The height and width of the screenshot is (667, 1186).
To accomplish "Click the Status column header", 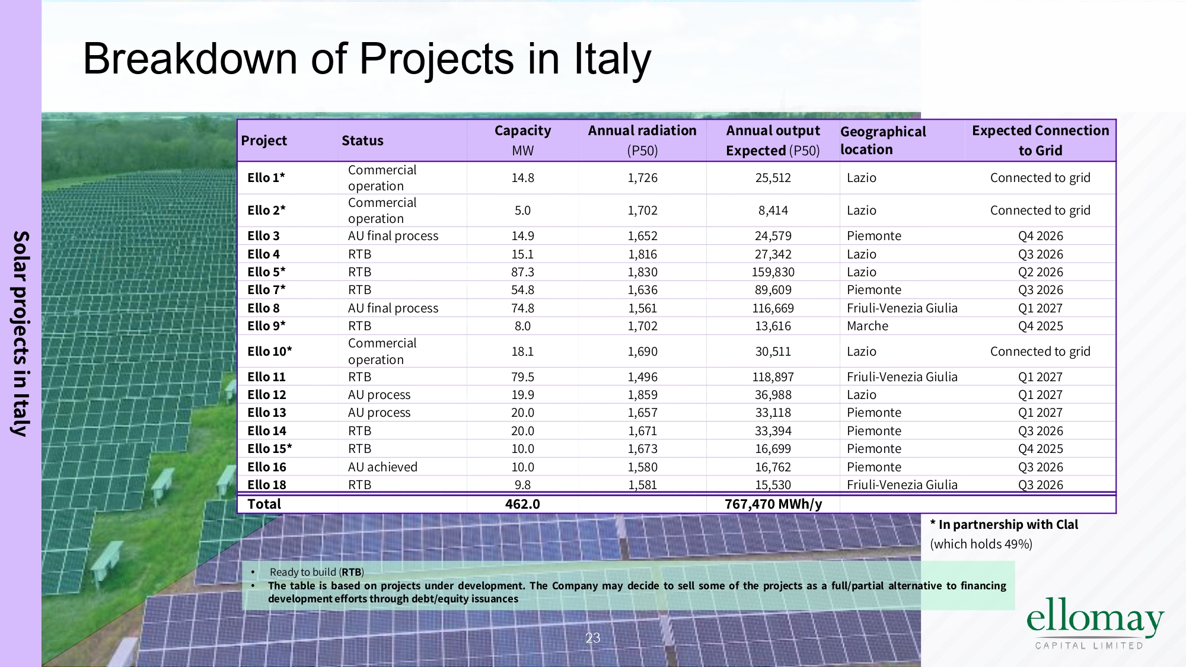I will tap(362, 141).
